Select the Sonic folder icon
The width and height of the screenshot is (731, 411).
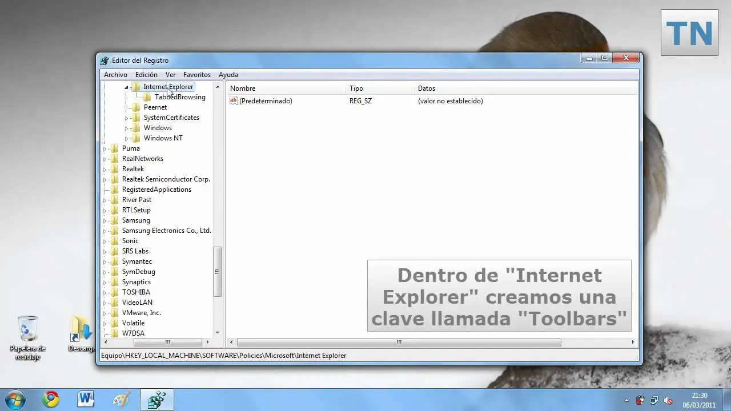pyautogui.click(x=114, y=241)
